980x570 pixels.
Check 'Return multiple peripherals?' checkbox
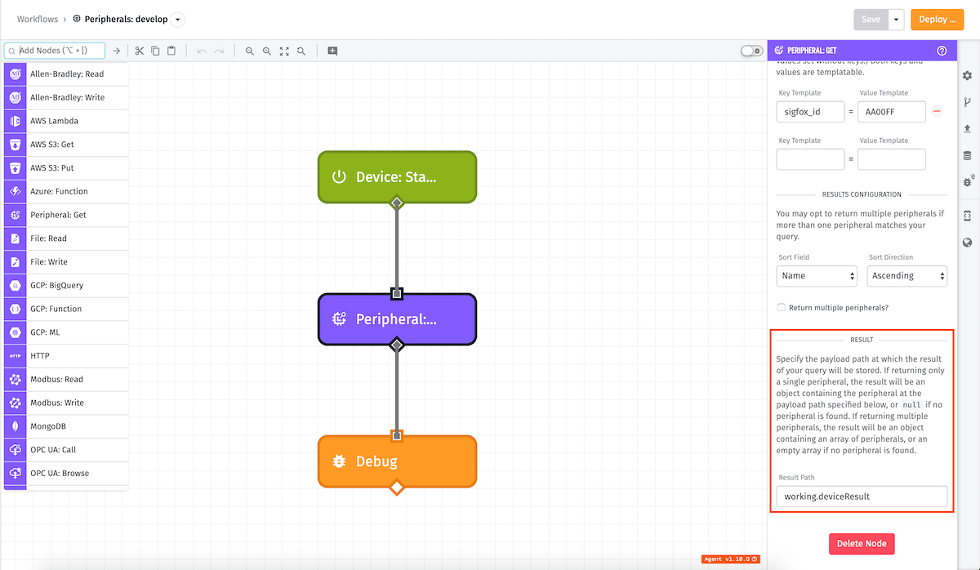pos(782,308)
